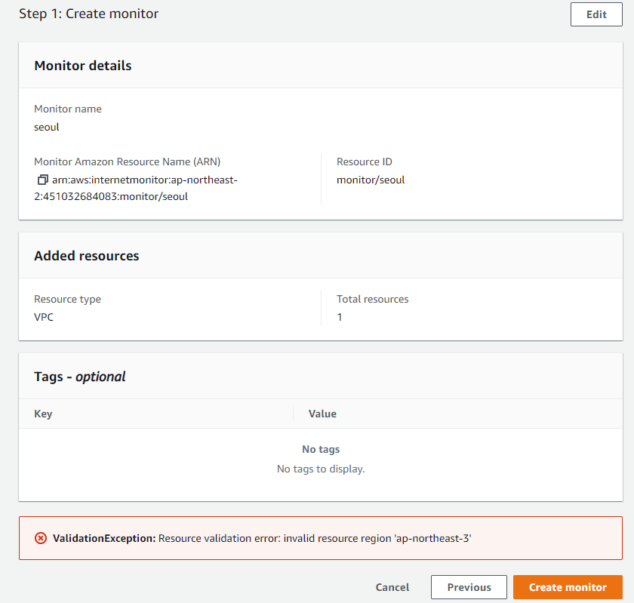Viewport: 634px width, 603px height.
Task: Click the ARN text arn:aws:internetmonitor:ap-northeast-2
Action: 136,188
